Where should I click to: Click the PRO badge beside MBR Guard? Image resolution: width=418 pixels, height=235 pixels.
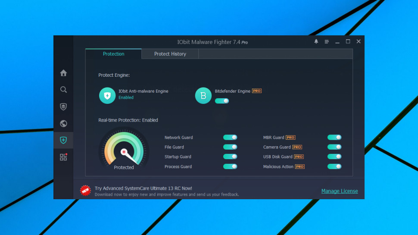tap(290, 138)
